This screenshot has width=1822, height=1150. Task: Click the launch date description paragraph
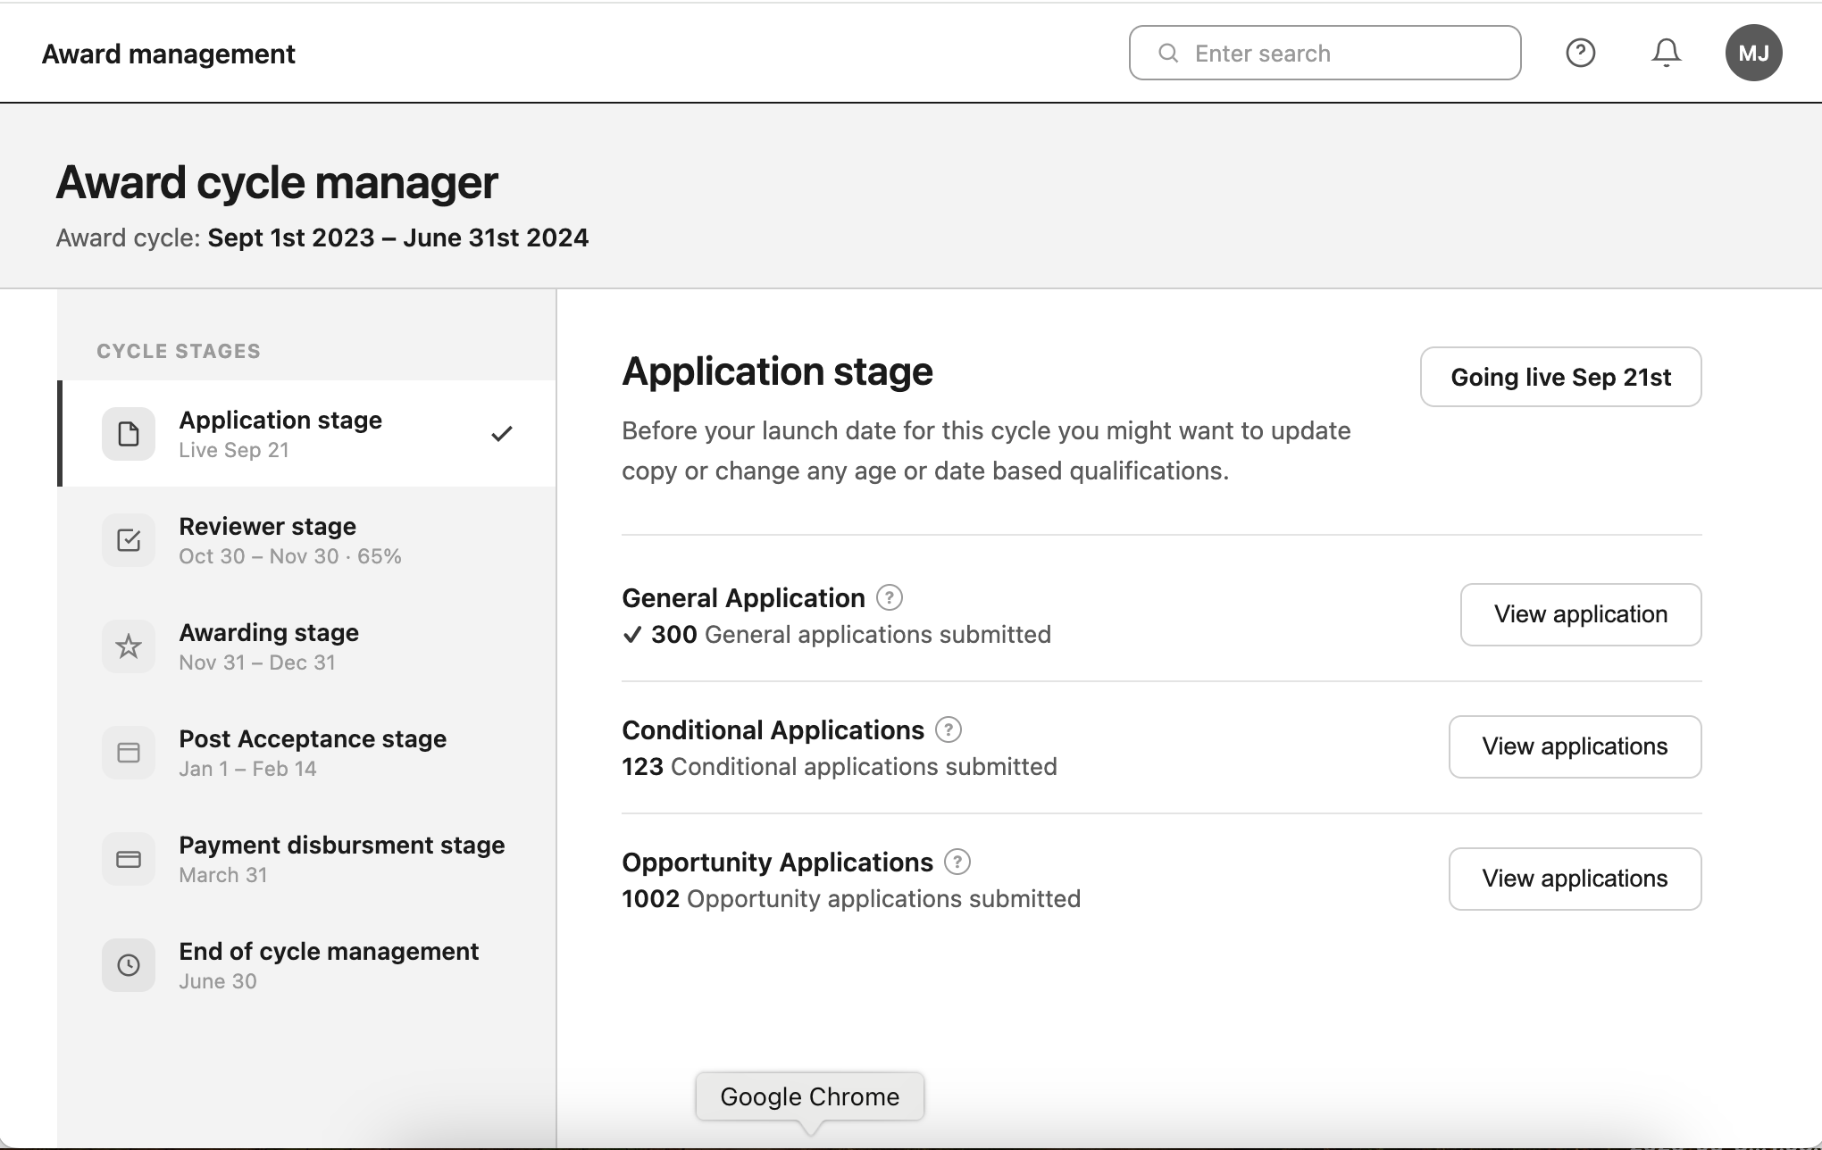point(986,451)
